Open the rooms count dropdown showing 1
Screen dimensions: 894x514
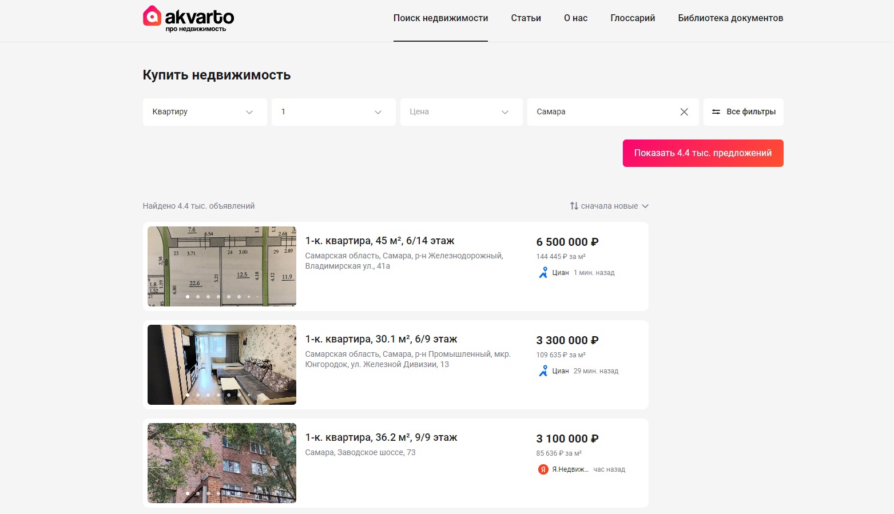(x=333, y=112)
